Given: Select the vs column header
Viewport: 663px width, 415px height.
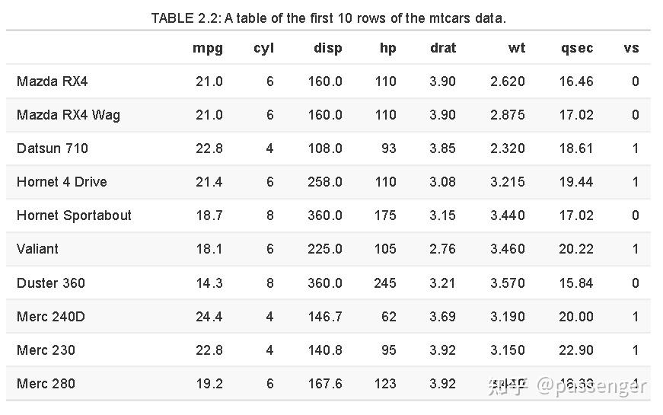Looking at the screenshot, I should point(631,48).
